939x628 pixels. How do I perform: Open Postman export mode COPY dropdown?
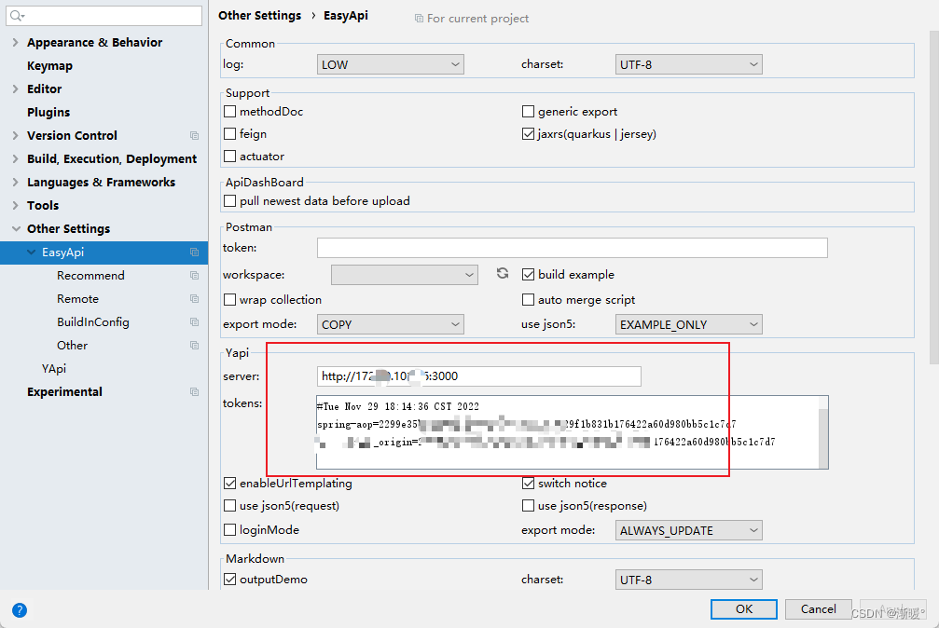pos(391,324)
